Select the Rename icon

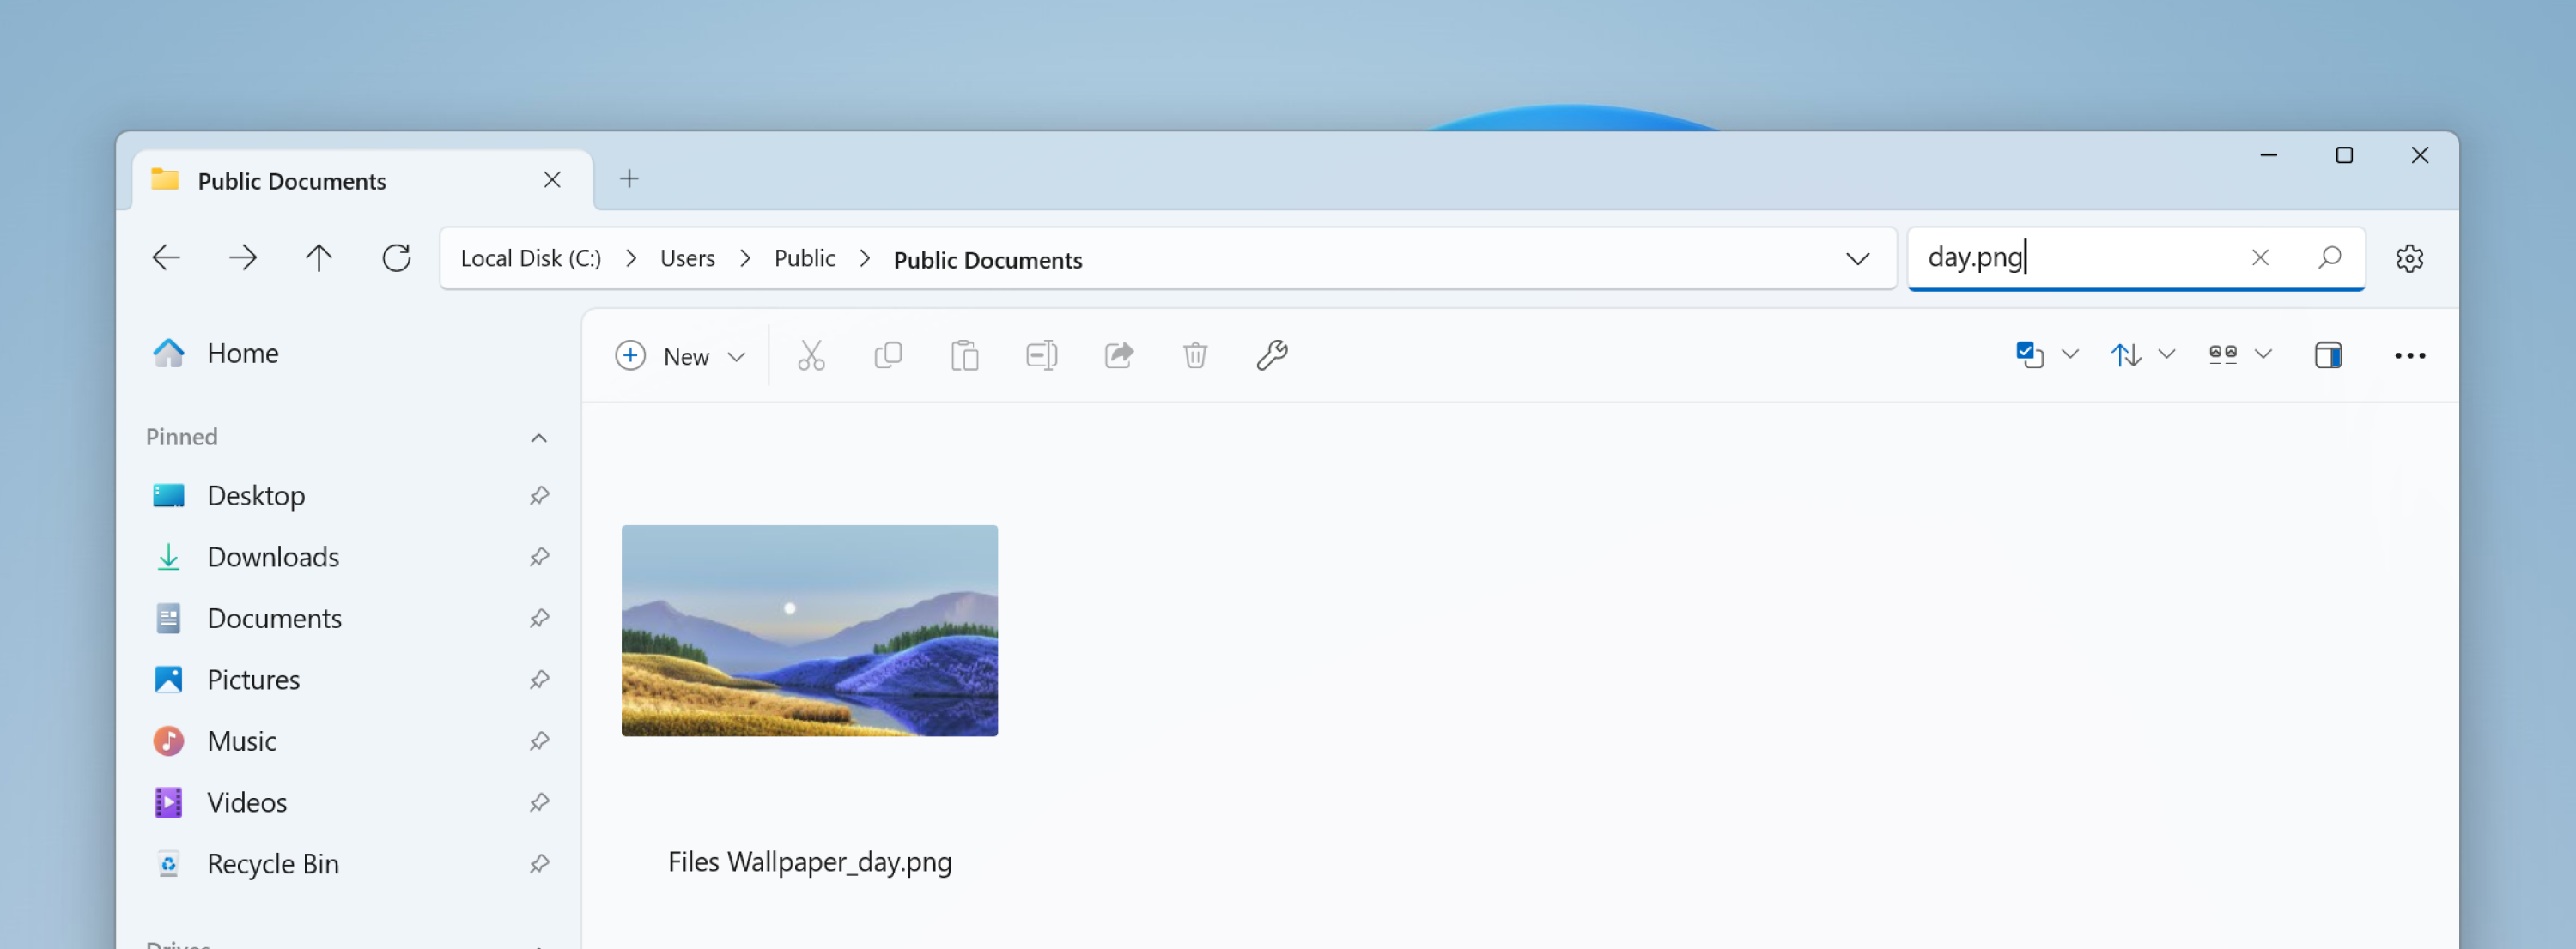coord(1041,354)
